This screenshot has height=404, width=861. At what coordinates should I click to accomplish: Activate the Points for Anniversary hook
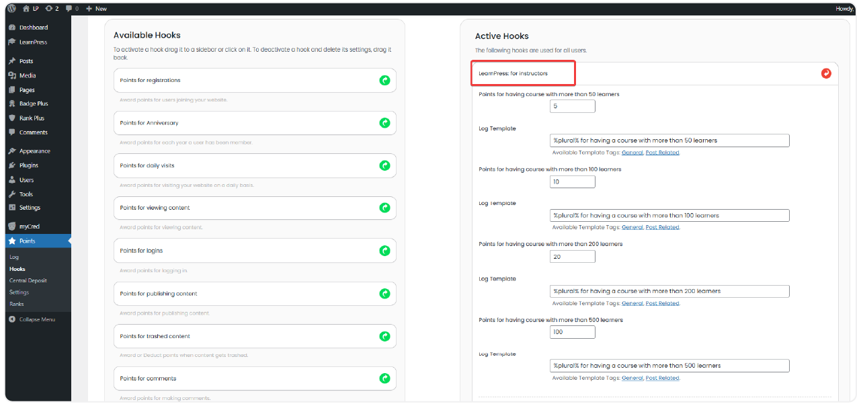pyautogui.click(x=384, y=123)
